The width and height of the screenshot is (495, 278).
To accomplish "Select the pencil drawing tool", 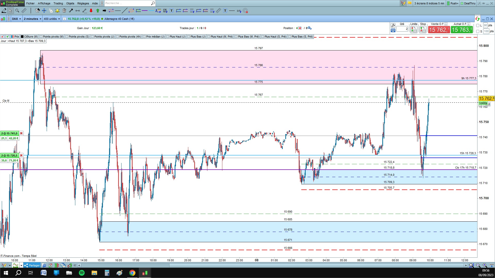I will (x=4, y=11).
